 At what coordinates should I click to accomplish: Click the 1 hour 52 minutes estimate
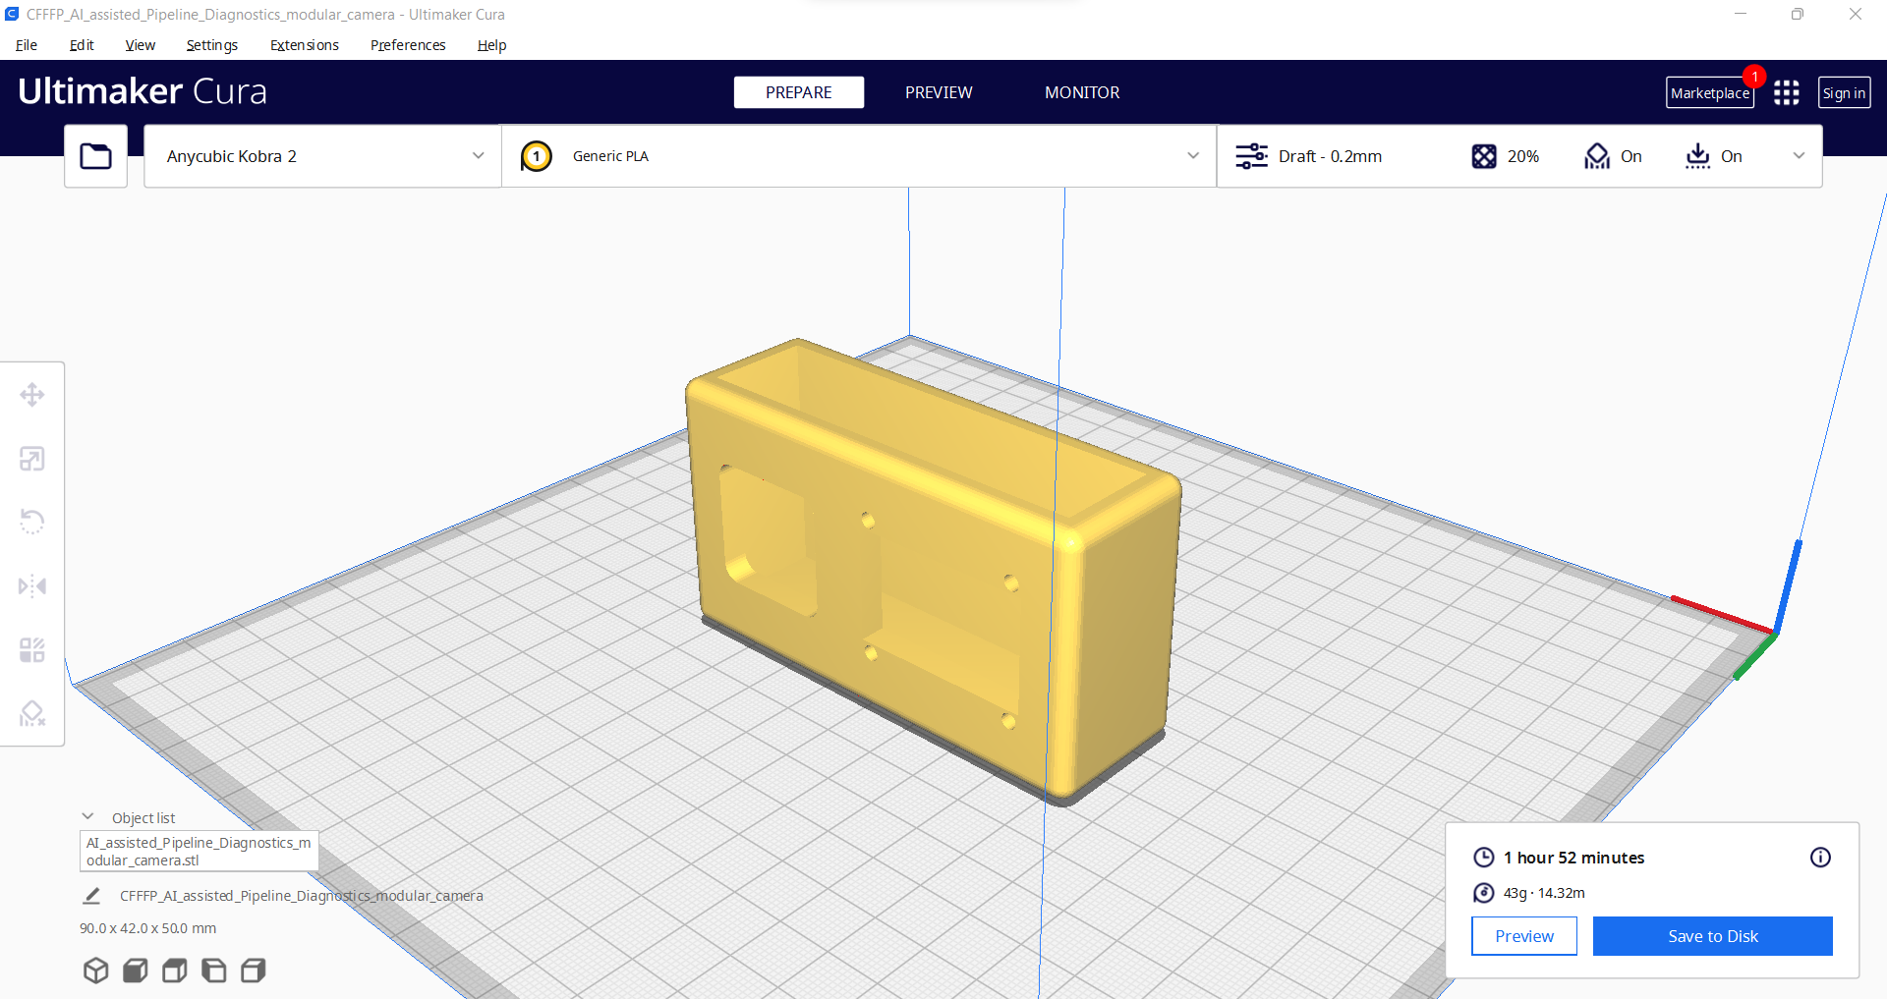click(1573, 858)
